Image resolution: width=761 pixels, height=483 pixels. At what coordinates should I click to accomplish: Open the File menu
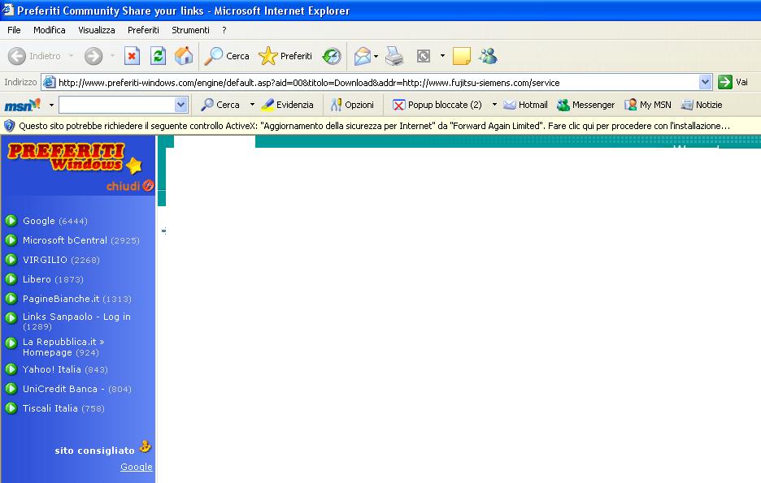tap(14, 30)
